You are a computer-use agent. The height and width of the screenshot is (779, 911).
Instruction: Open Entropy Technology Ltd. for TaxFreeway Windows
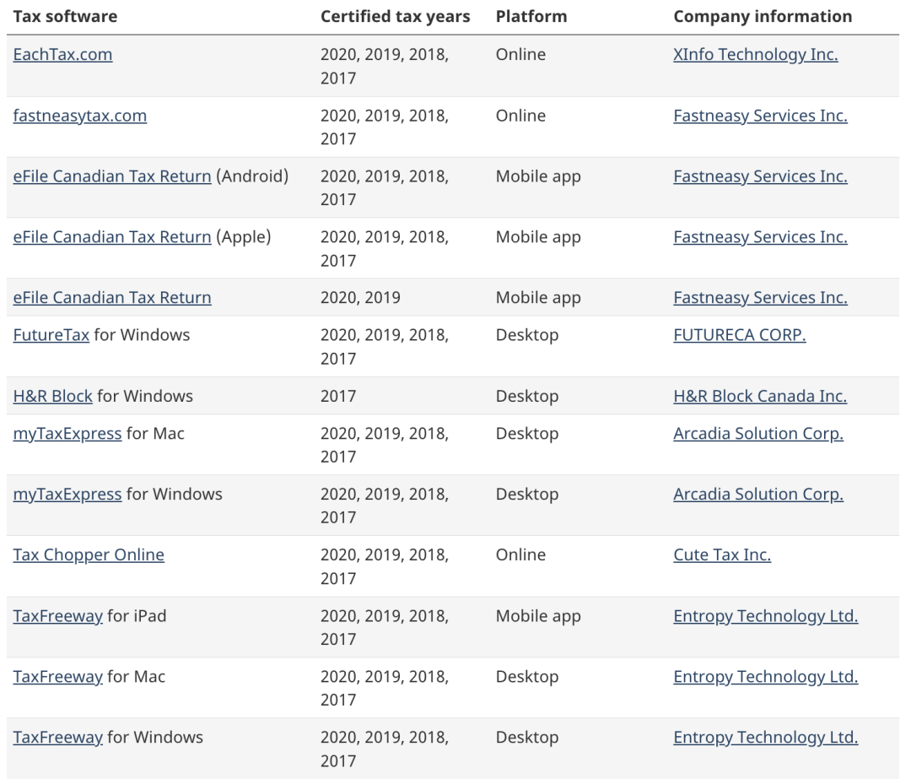coord(765,737)
